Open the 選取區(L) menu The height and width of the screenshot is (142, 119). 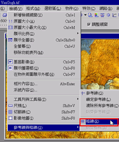53,9
